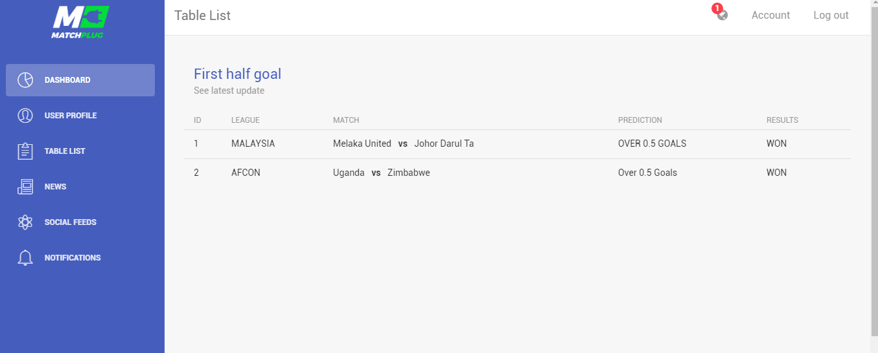This screenshot has width=878, height=353.
Task: Click the Table List page title
Action: (202, 16)
